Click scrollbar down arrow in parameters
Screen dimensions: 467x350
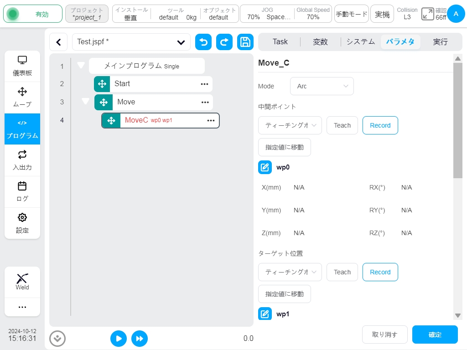[458, 315]
